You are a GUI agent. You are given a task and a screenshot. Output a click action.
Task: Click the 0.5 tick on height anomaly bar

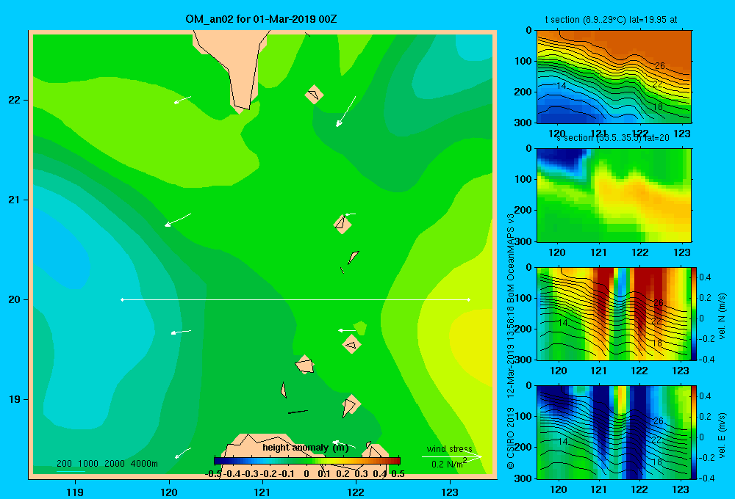[x=398, y=474]
